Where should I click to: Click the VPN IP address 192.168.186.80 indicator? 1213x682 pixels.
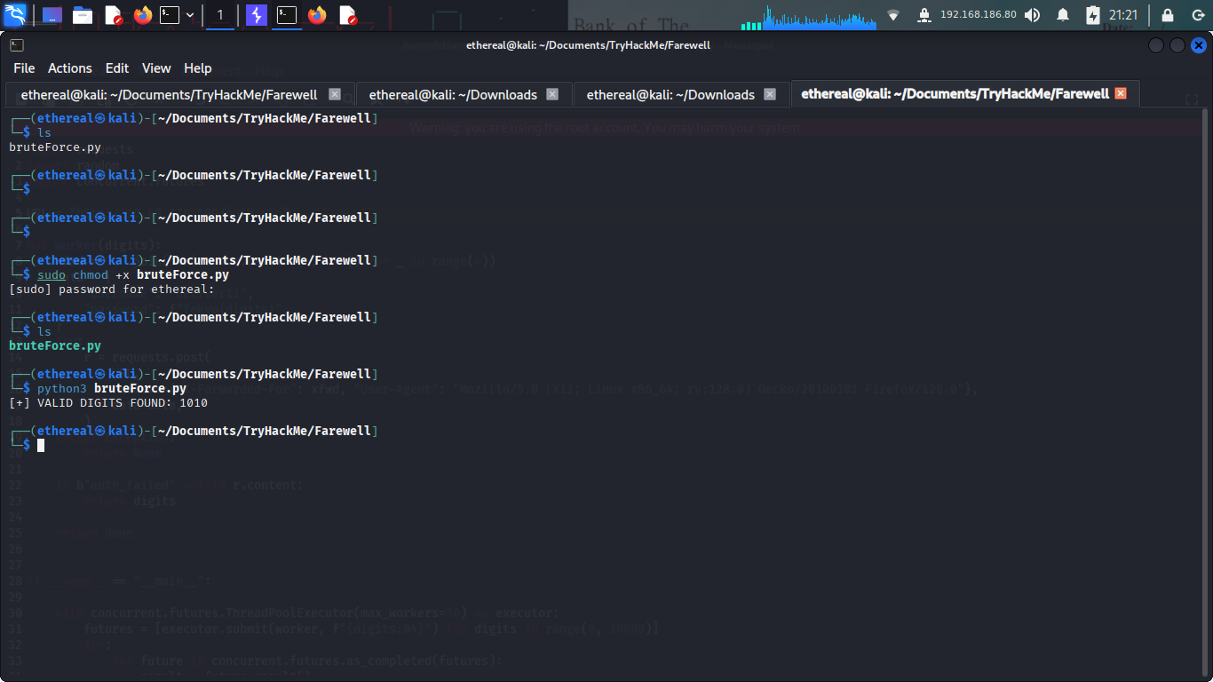pyautogui.click(x=978, y=15)
